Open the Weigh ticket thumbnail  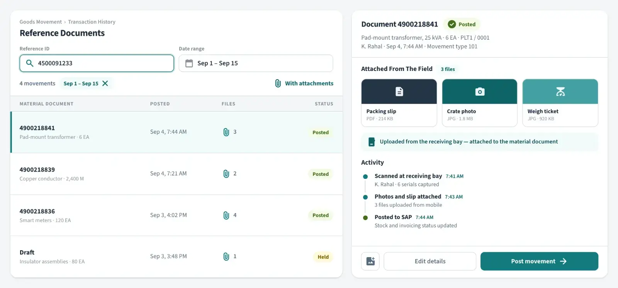pyautogui.click(x=560, y=103)
